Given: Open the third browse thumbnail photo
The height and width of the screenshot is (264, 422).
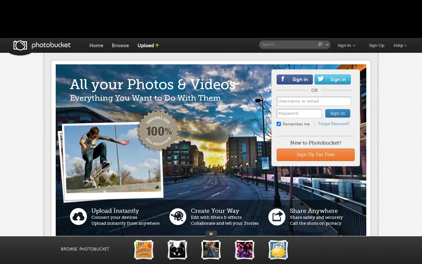Looking at the screenshot, I should (211, 250).
